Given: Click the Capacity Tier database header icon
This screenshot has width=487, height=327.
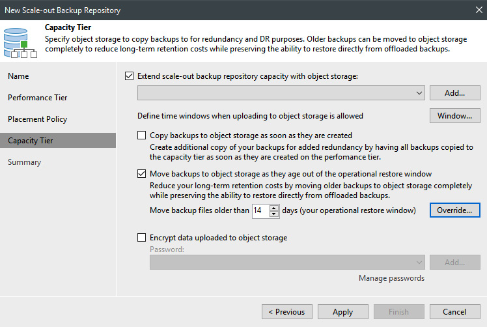Looking at the screenshot, I should [20, 40].
